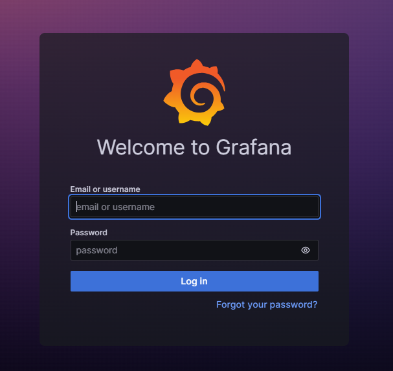Screen dimensions: 393x371
Task: Select the Welcome to Grafana heading
Action: (194, 147)
